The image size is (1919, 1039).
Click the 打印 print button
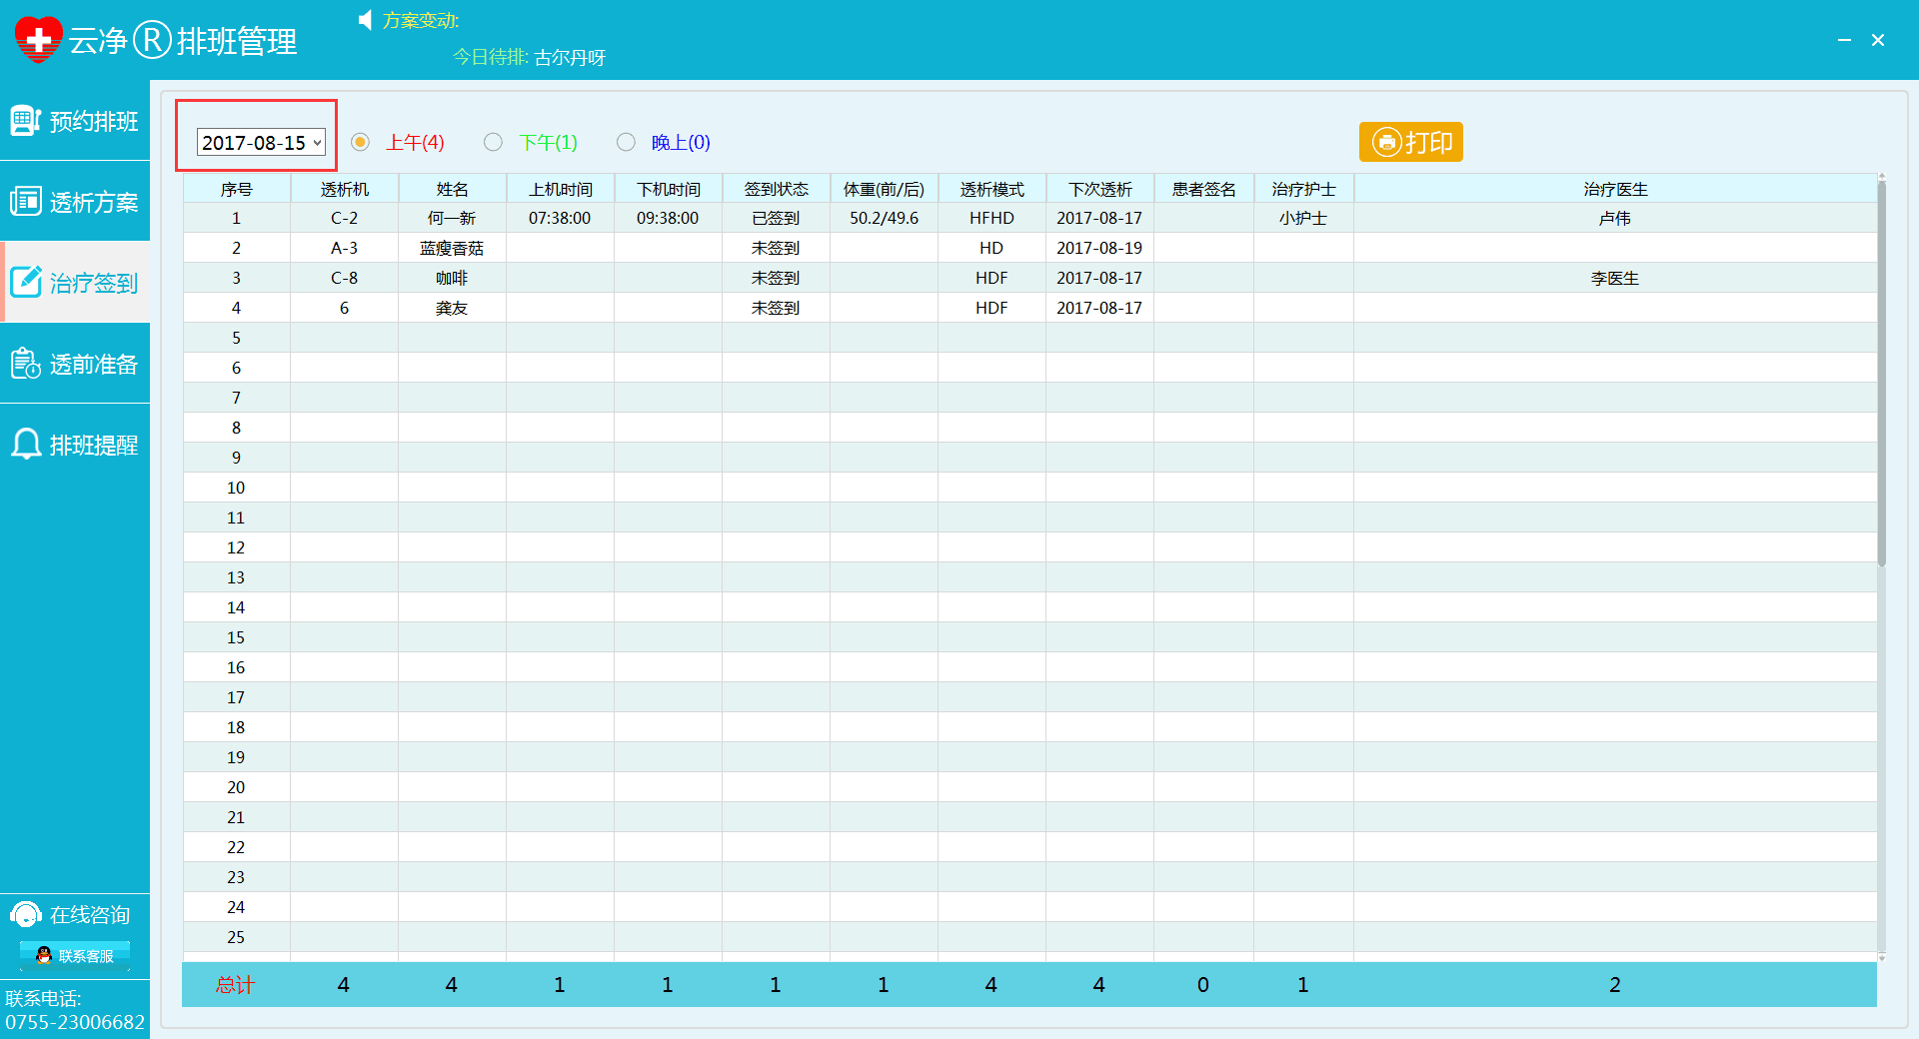1410,142
